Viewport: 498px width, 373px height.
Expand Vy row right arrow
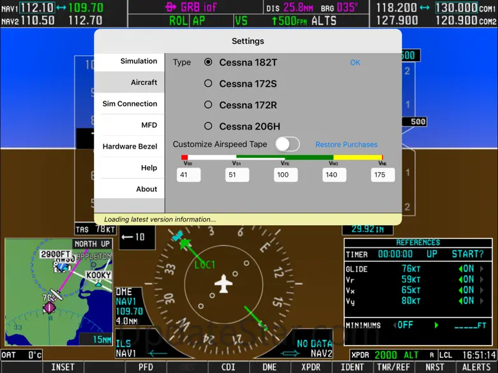coord(482,301)
